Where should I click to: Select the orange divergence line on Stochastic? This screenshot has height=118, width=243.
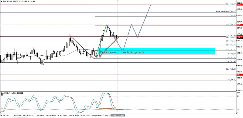coord(110,109)
